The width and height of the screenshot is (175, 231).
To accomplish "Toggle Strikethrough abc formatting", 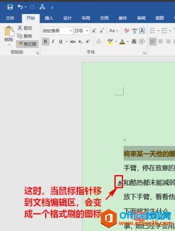I will (73, 41).
